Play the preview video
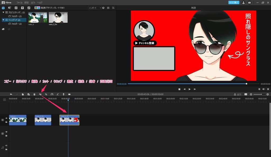Image resolution: width=271 pixels, height=157 pixels. [189, 89]
